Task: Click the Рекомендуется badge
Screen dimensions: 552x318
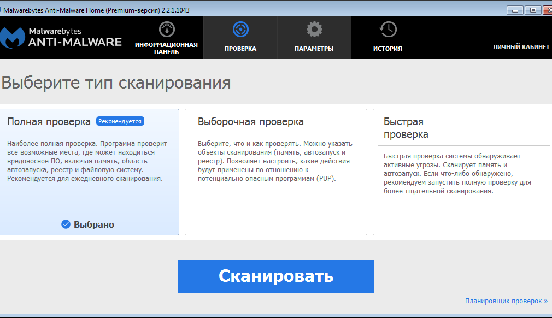Action: tap(120, 121)
